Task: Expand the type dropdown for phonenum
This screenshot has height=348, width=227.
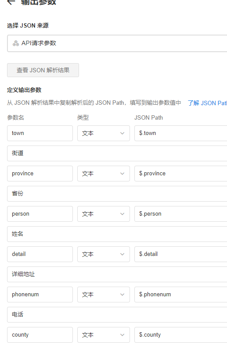Action: [x=103, y=295]
